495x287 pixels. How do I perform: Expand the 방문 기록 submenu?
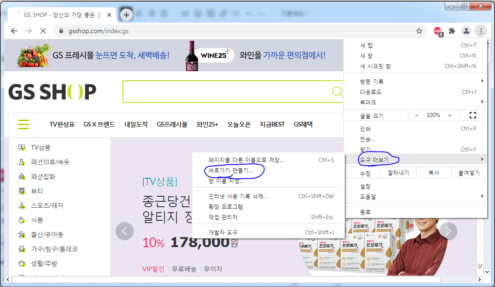pos(416,82)
